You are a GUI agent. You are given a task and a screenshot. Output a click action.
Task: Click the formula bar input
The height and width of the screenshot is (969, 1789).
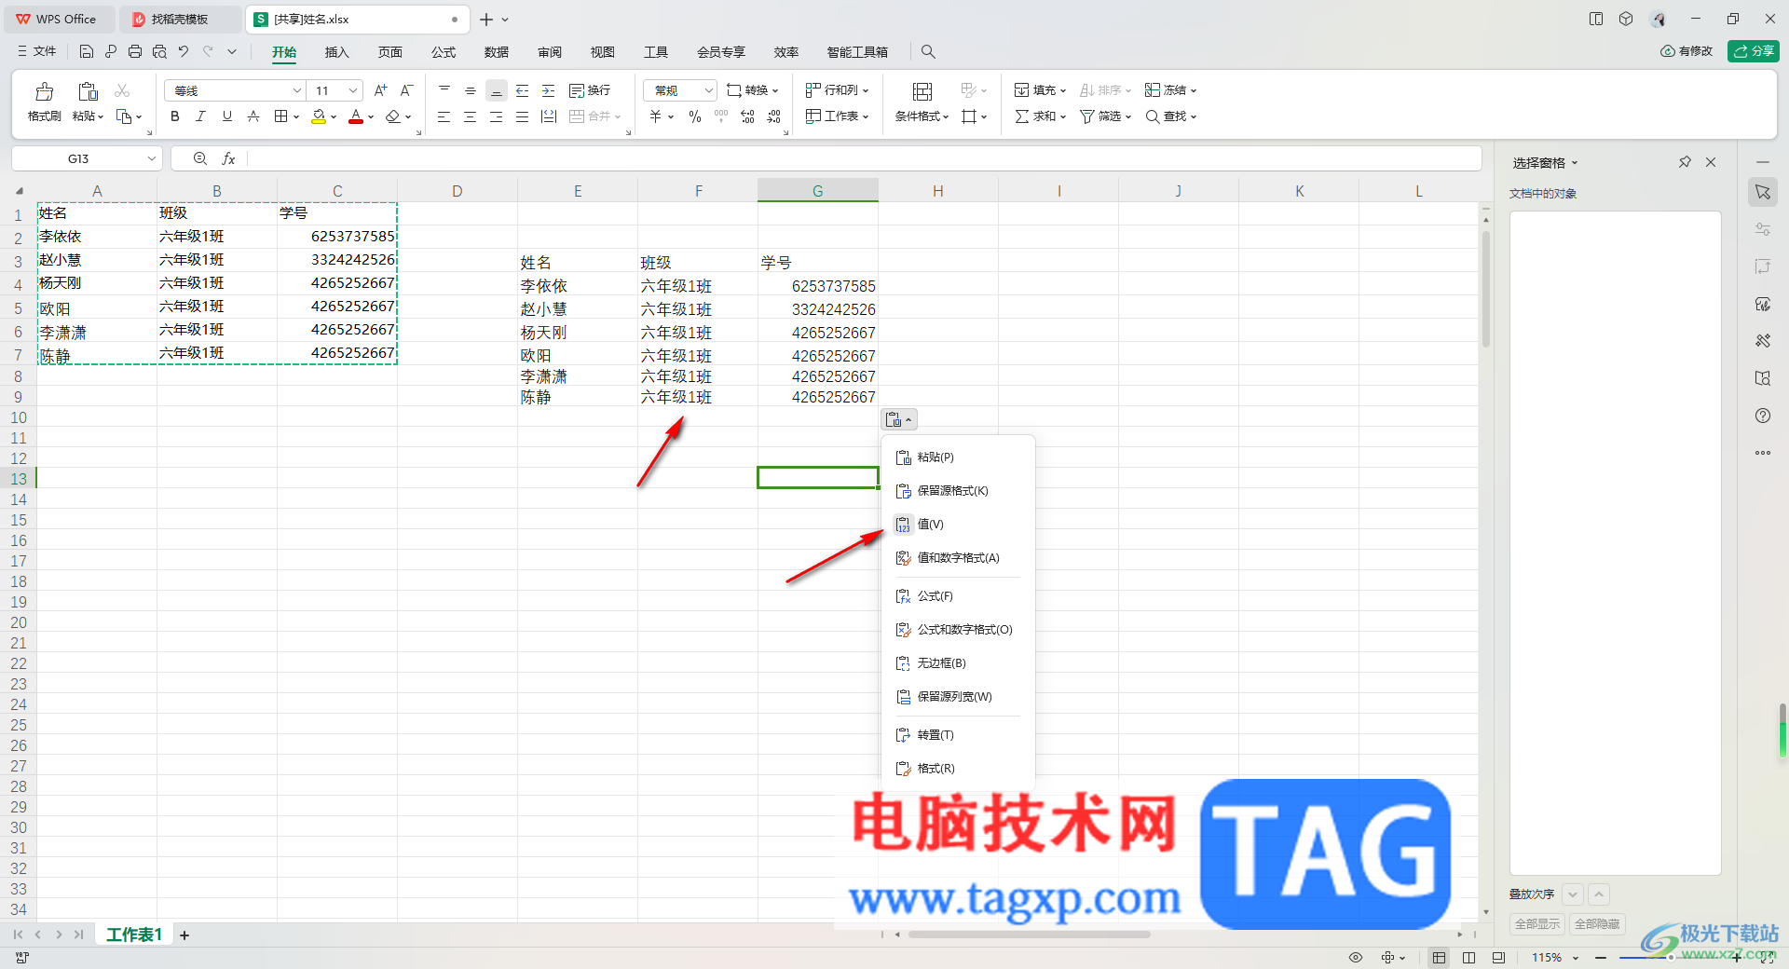click(x=864, y=158)
